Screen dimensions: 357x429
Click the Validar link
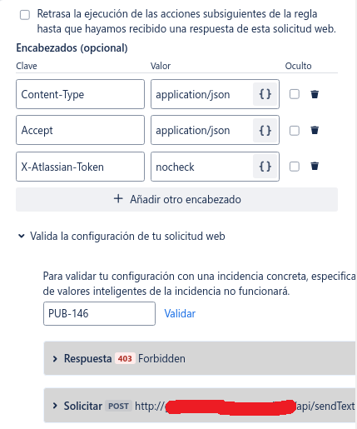pos(180,313)
